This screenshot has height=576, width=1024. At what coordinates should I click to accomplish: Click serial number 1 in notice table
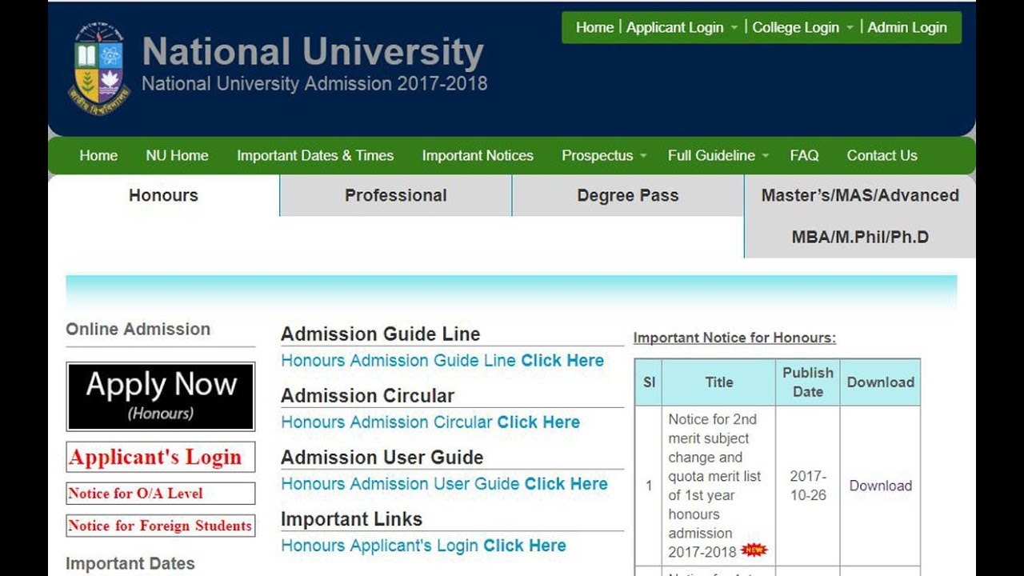coord(649,486)
